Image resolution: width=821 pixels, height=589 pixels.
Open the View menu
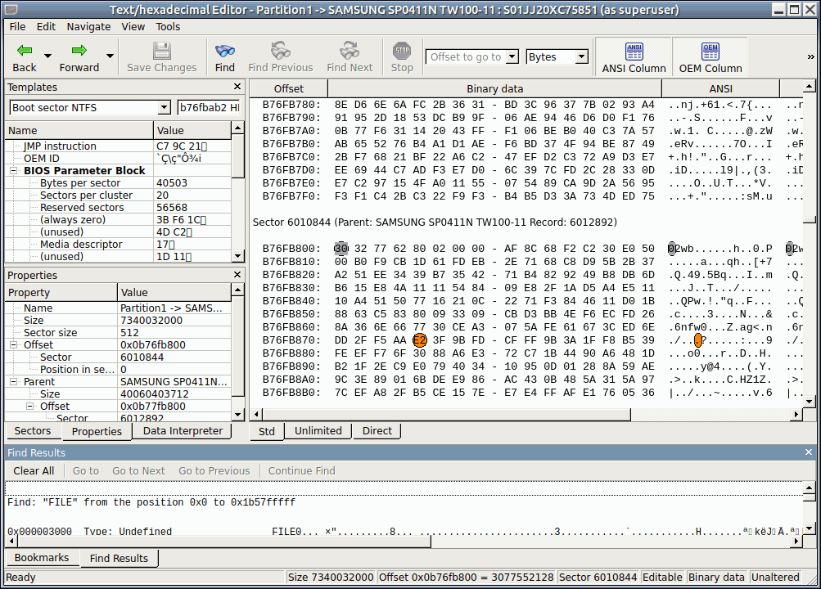(133, 27)
